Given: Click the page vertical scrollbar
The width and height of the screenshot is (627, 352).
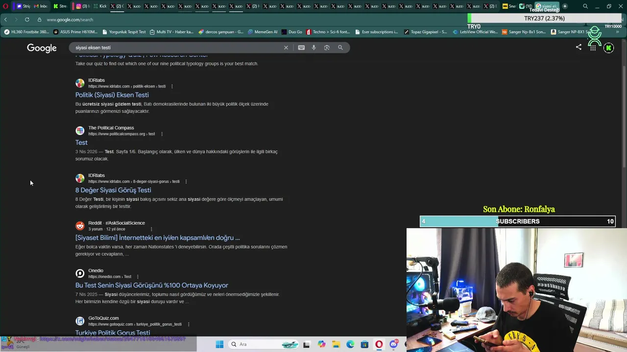Looking at the screenshot, I should tap(624, 117).
